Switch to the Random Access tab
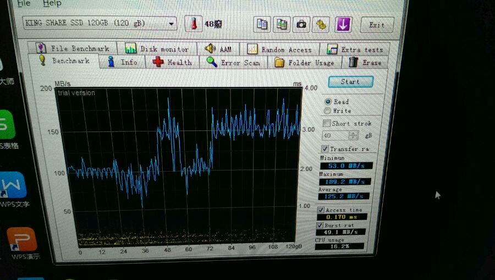Viewport: 495px width, 280px height. pyautogui.click(x=279, y=50)
